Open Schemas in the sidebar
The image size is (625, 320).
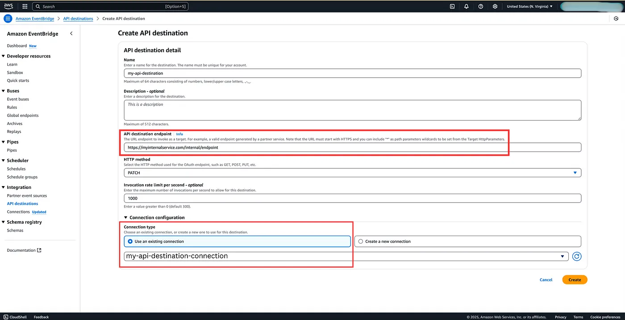[x=15, y=231]
